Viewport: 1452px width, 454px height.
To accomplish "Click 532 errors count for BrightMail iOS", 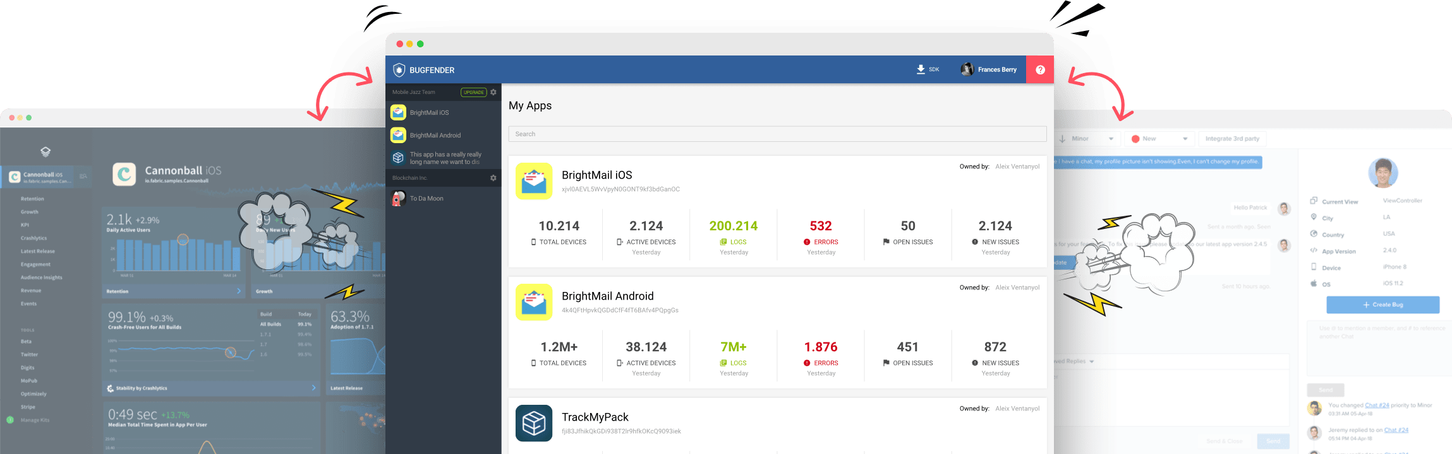I will [x=821, y=226].
